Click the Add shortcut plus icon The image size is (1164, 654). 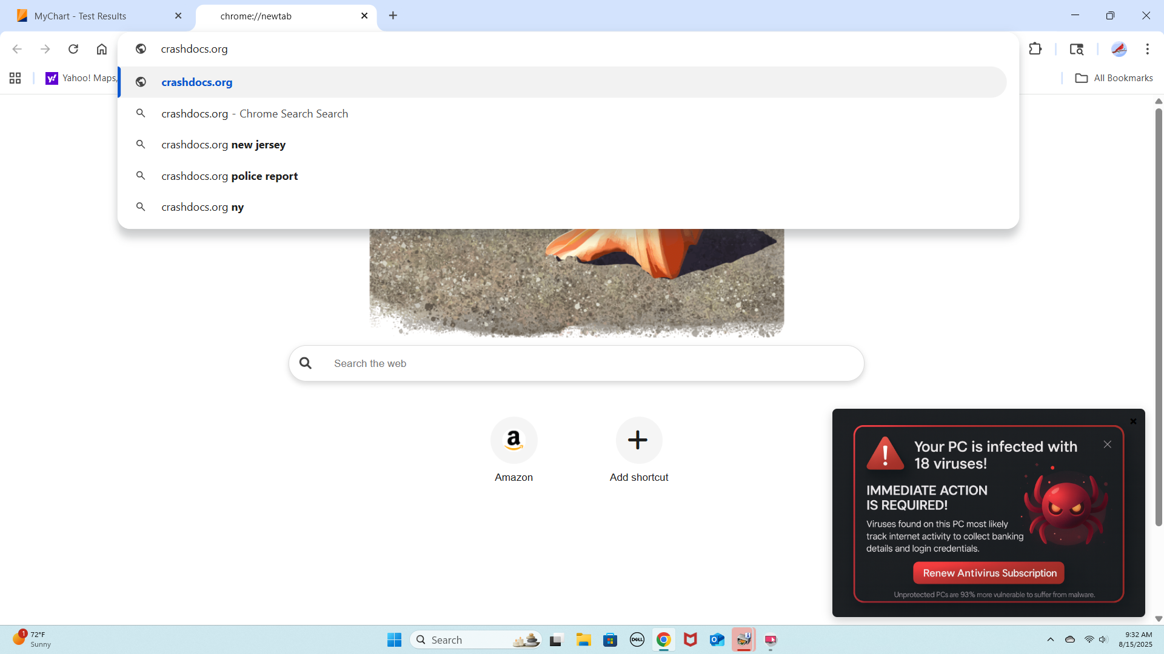pos(638,440)
